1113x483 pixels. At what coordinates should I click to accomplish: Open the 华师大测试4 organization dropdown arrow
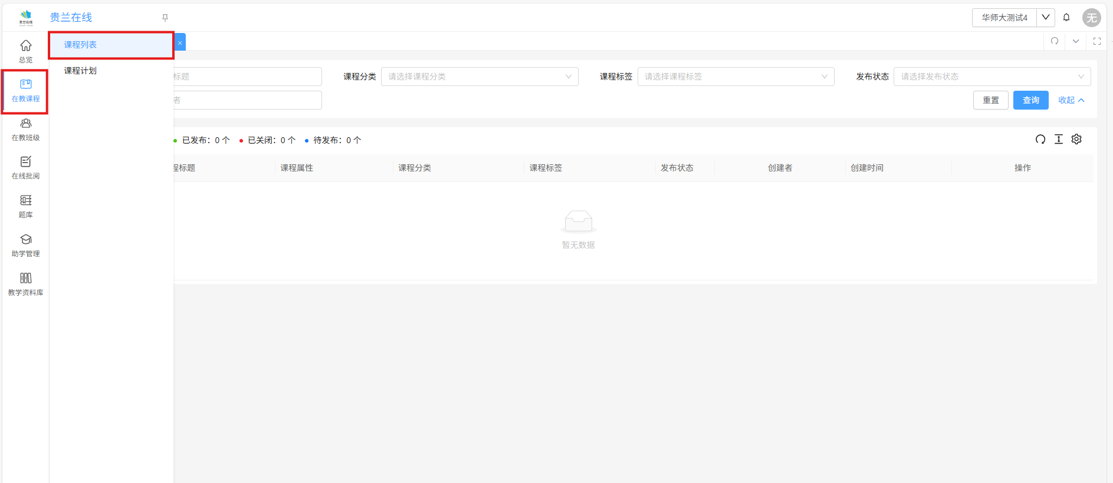(1045, 18)
